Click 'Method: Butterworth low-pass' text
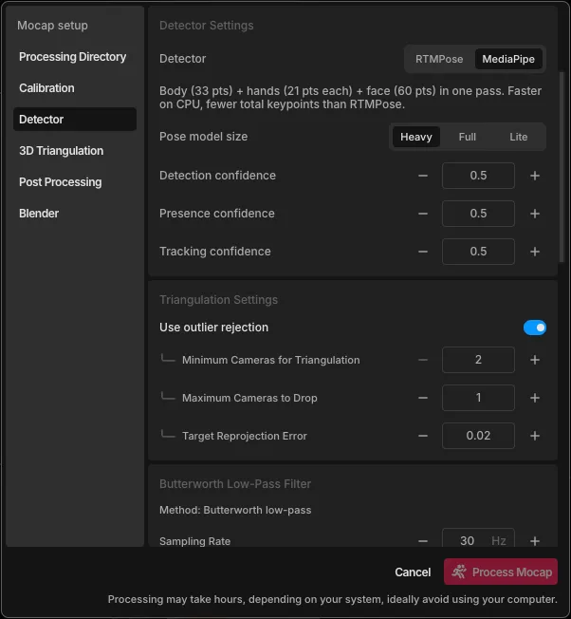This screenshot has height=619, width=571. click(x=235, y=510)
